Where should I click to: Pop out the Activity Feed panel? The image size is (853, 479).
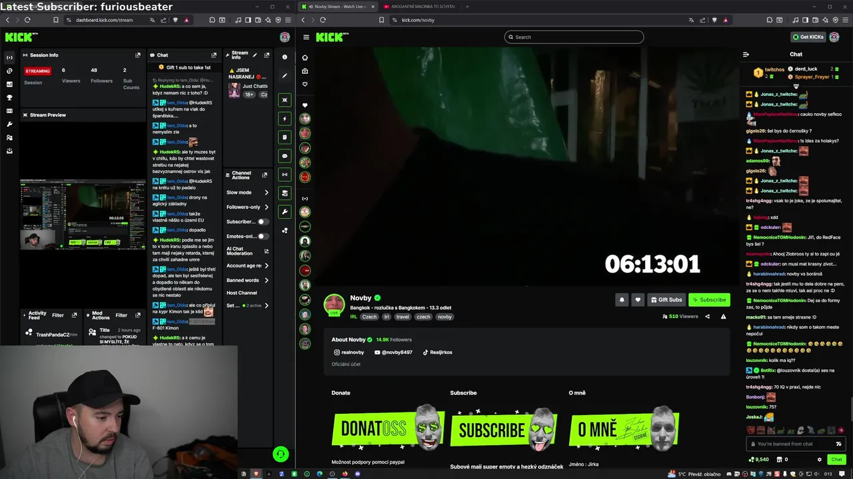pyautogui.click(x=74, y=315)
